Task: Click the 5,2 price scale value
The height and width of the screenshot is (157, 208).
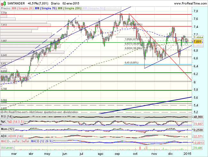Action: [x=196, y=112]
